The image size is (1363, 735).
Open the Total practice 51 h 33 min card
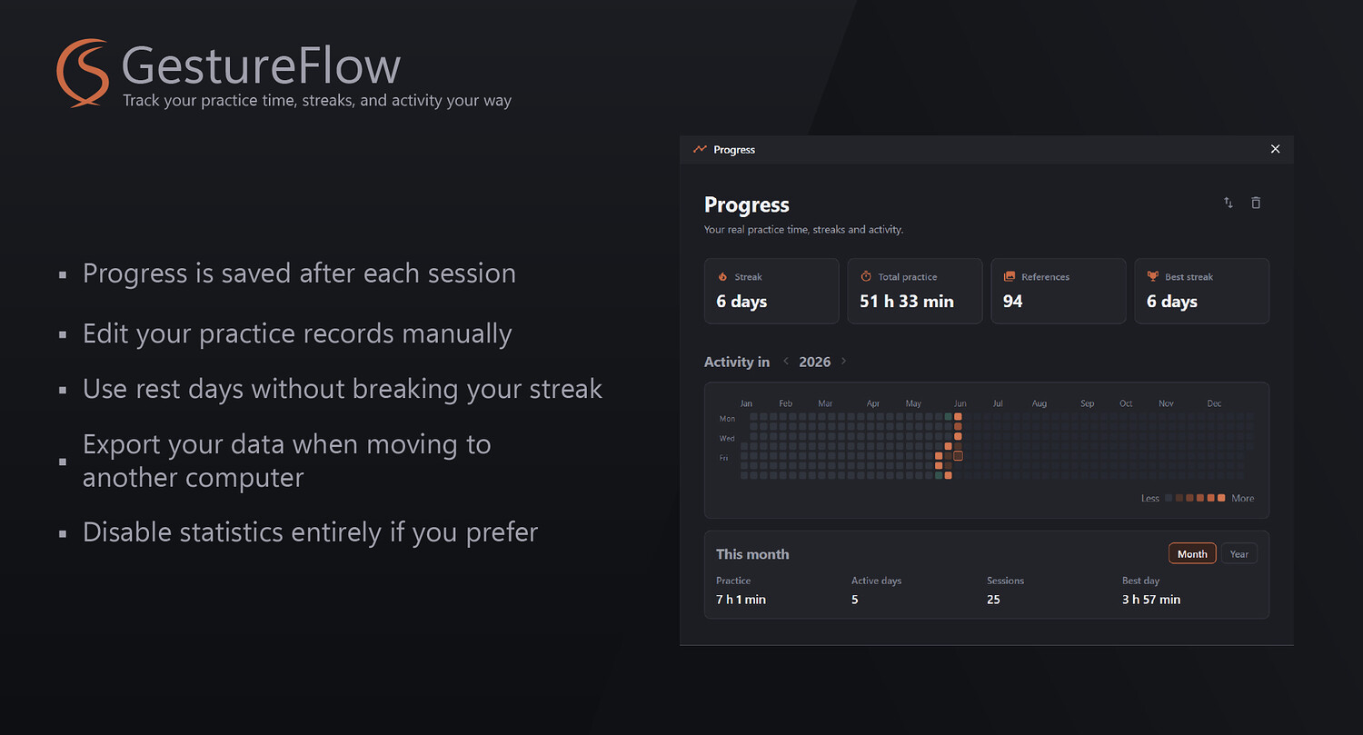pyautogui.click(x=915, y=291)
